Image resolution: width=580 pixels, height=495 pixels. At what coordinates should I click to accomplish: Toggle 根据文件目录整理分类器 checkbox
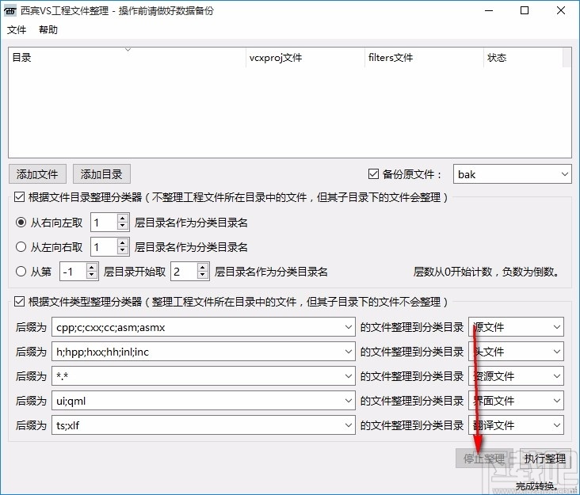(x=19, y=197)
